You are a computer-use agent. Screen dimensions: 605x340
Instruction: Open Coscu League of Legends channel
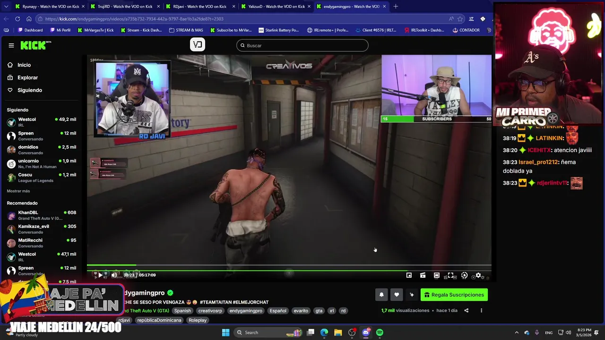point(42,177)
